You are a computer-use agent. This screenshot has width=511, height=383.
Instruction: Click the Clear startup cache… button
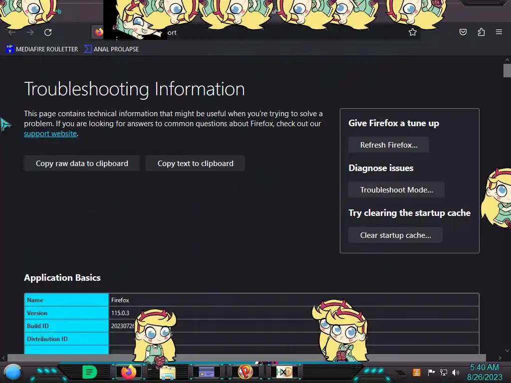coord(395,235)
